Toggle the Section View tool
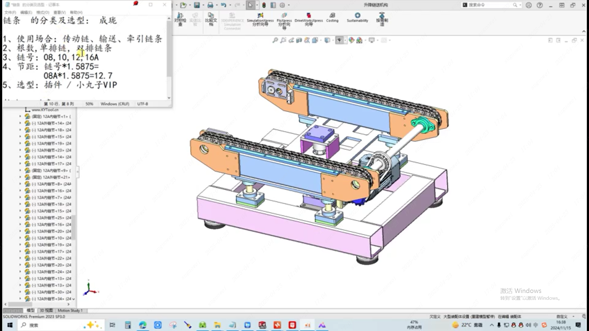Screen dimensions: 589x331 pyautogui.click(x=299, y=40)
